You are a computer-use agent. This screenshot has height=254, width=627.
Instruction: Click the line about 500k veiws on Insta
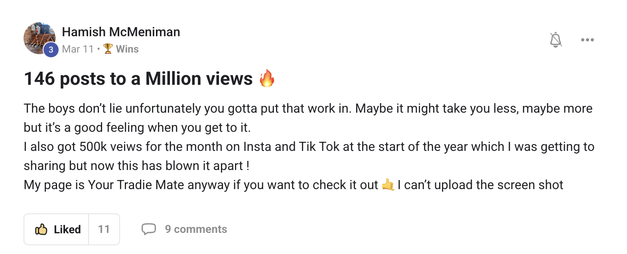pos(309,147)
